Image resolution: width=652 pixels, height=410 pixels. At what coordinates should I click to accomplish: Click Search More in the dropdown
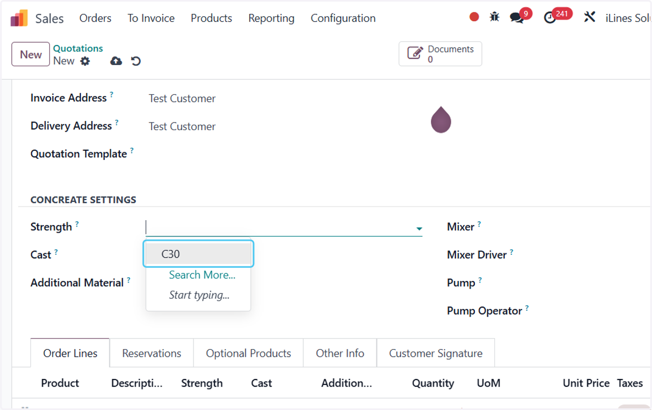[x=202, y=275]
